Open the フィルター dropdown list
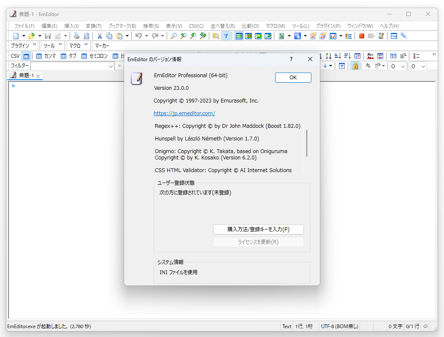444x337 pixels. [111, 66]
